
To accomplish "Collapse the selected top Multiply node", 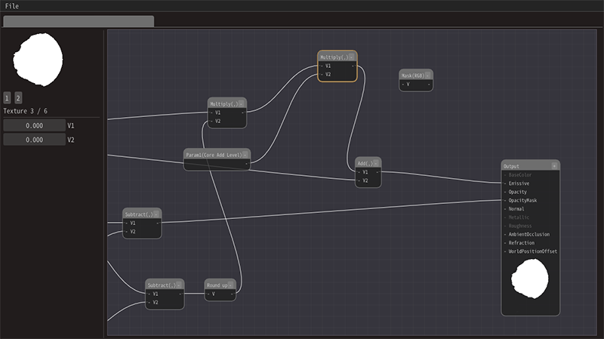I will (353, 57).
